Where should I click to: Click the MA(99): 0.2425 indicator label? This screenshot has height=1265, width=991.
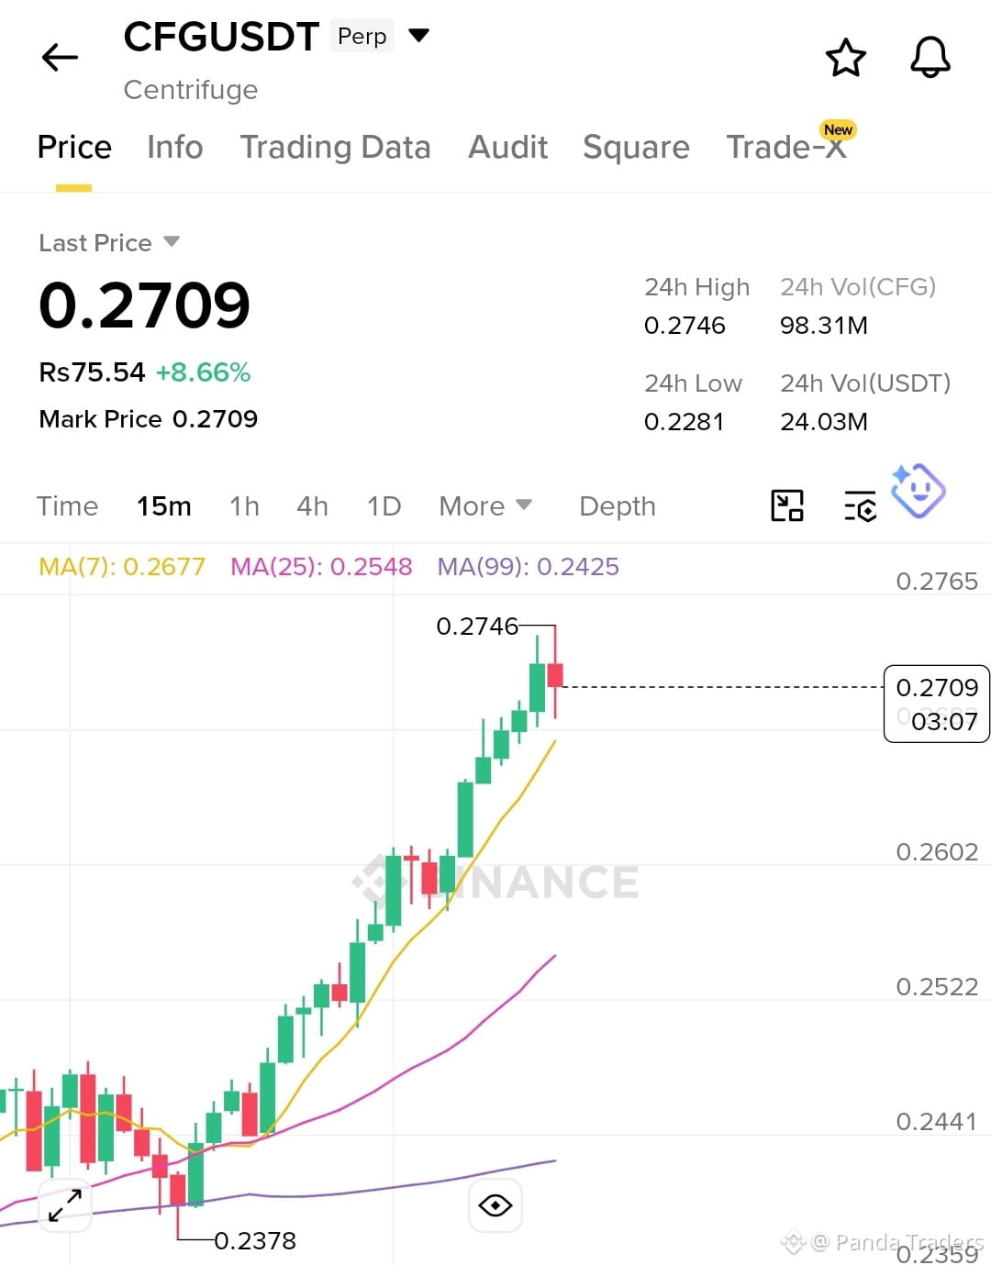tap(528, 566)
